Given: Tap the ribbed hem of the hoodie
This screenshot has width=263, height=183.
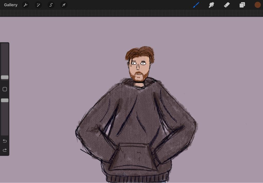Looking at the screenshot, I should (137, 178).
